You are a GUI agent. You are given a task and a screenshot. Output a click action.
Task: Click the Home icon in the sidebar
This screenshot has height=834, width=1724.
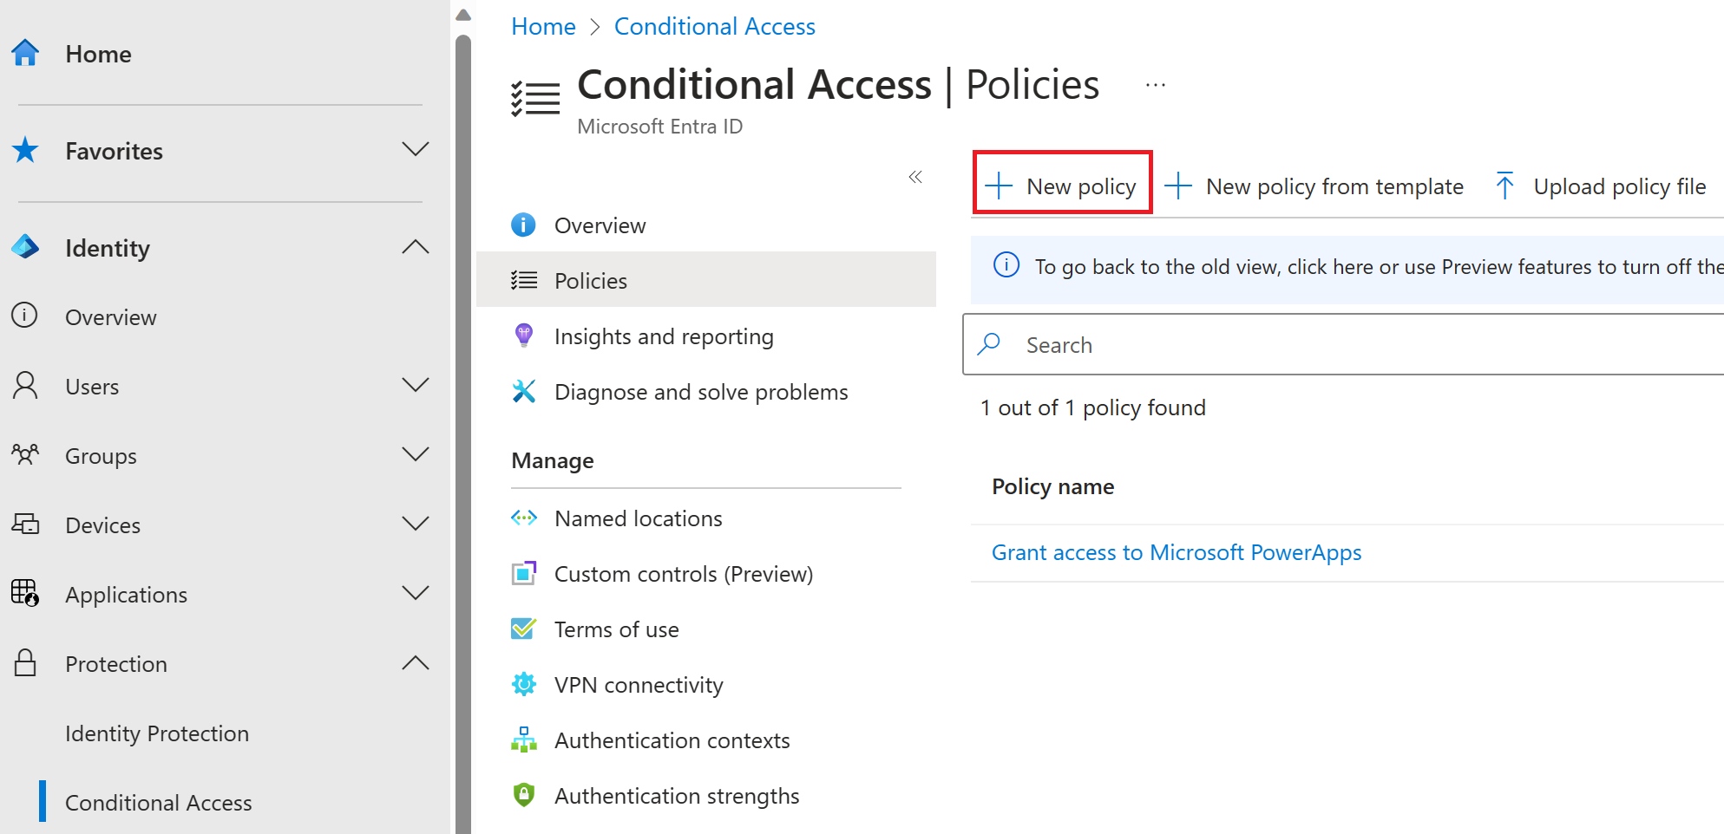26,53
